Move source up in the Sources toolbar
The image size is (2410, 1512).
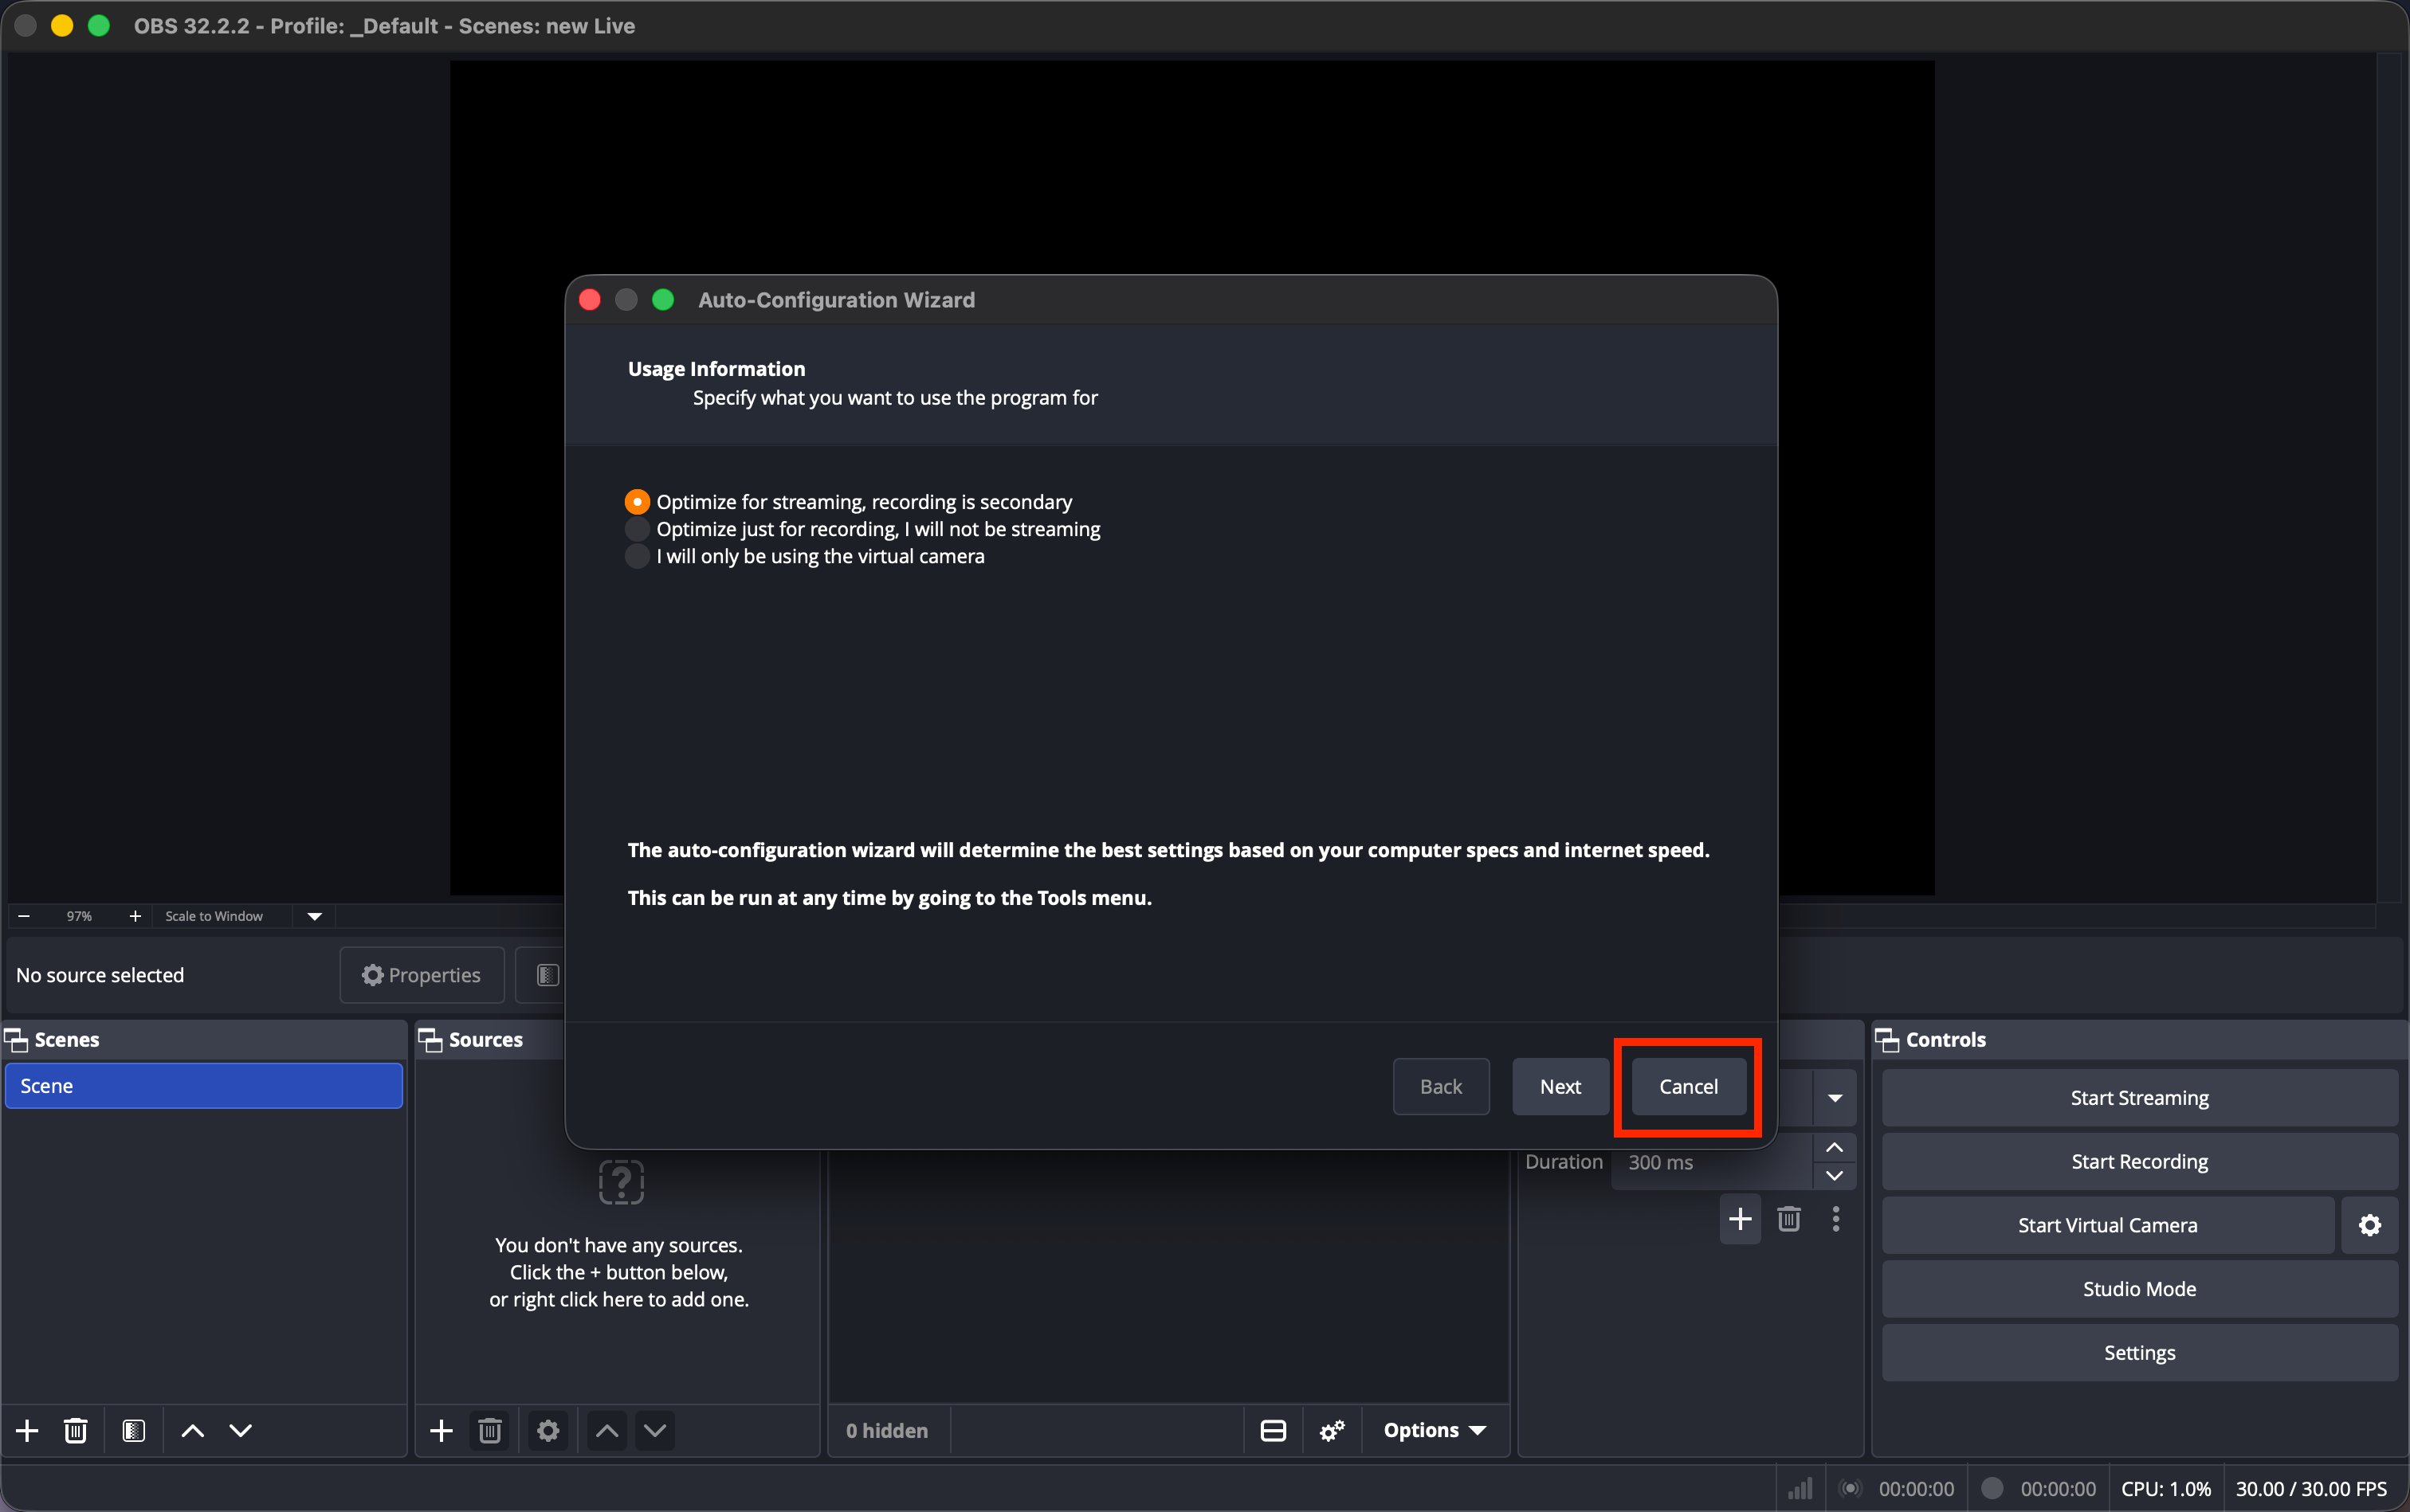pos(607,1431)
